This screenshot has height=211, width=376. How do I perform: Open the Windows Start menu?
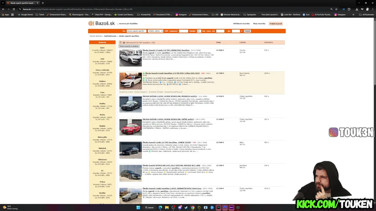pyautogui.click(x=138, y=207)
